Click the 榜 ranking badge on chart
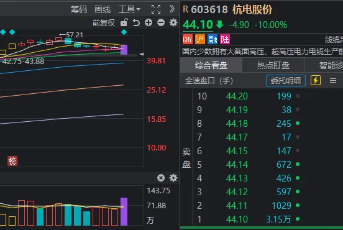This screenshot has height=230, width=343. click(12, 161)
